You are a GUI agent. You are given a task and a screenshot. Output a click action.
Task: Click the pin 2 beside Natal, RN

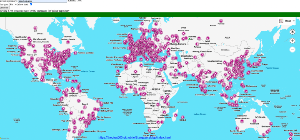point(101,103)
